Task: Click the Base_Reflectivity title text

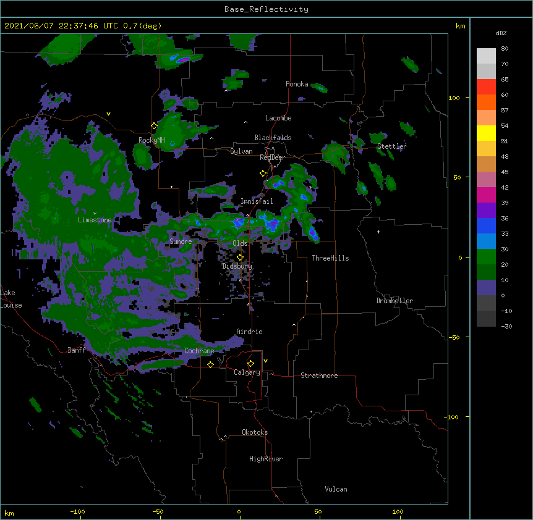Action: [x=266, y=9]
